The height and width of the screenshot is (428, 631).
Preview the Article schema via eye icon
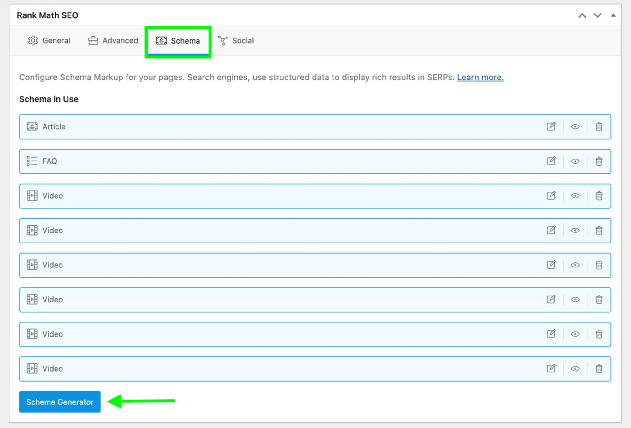tap(575, 126)
